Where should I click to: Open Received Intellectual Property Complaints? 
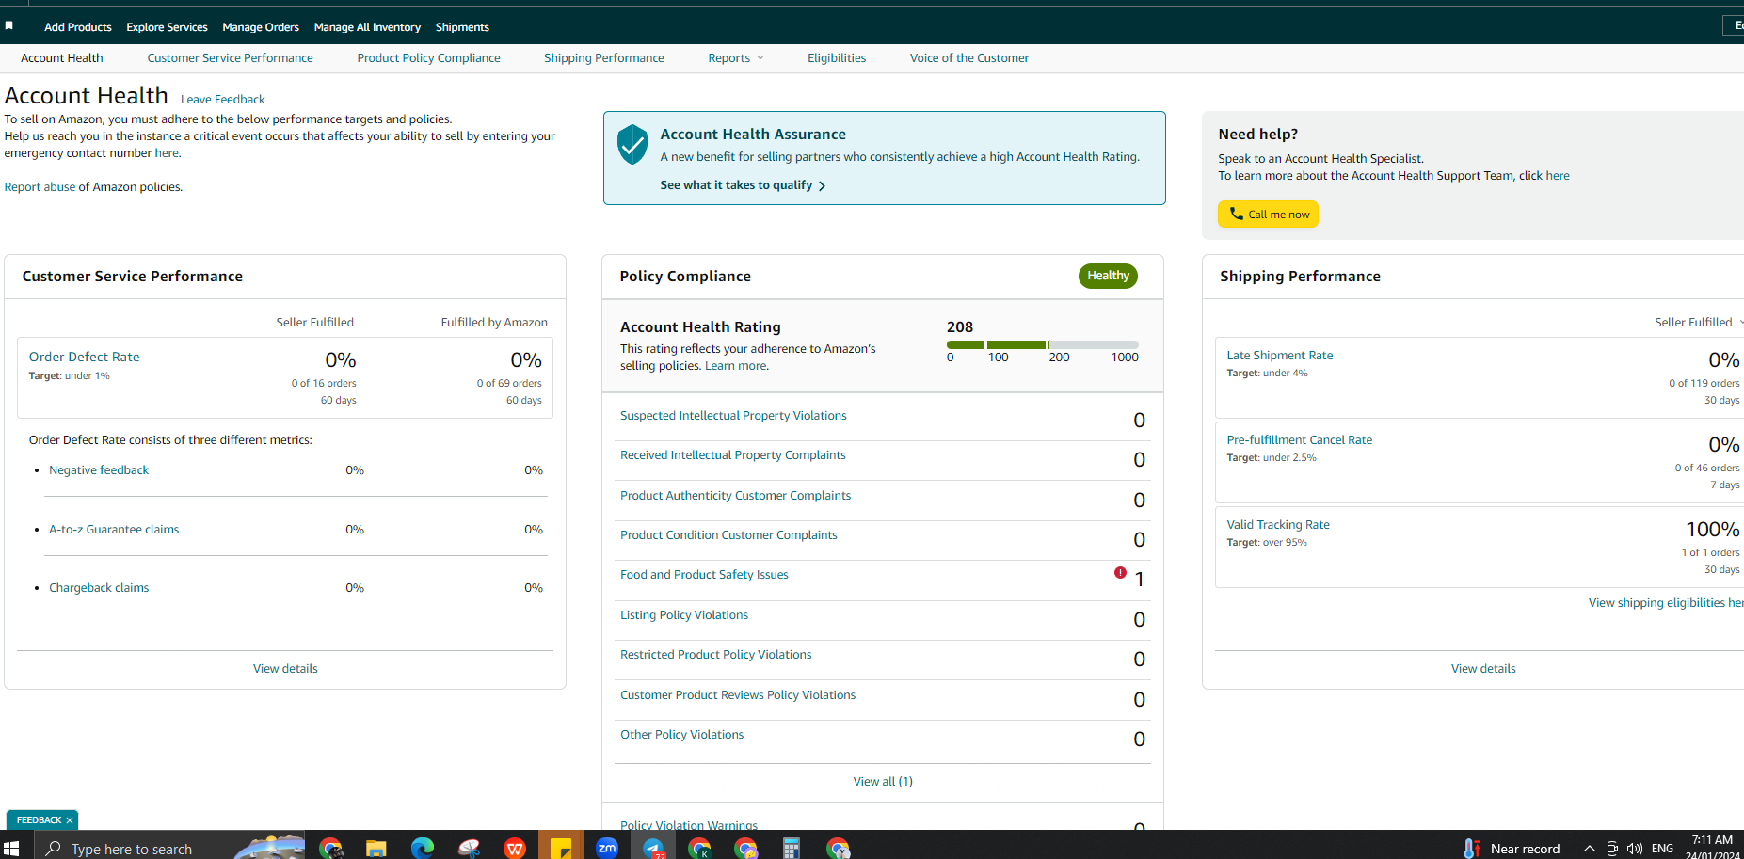pos(732,455)
